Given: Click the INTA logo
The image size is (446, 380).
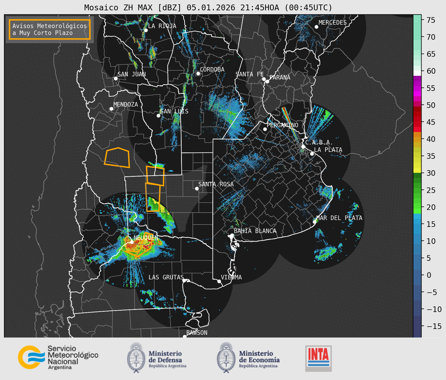Looking at the screenshot, I should pyautogui.click(x=318, y=358).
